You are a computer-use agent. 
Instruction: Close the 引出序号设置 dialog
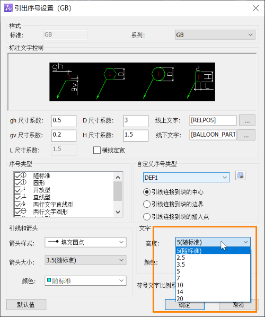(255, 8)
